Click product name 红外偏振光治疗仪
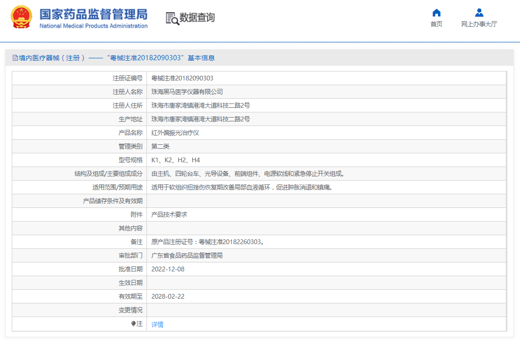 click(x=175, y=133)
